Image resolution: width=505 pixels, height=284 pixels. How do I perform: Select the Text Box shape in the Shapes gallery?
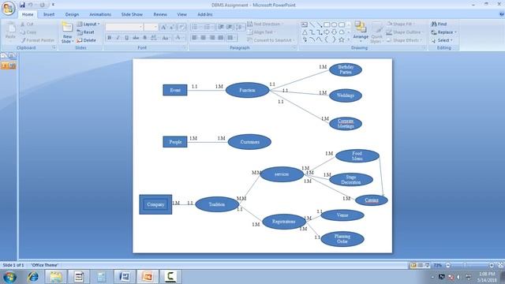pyautogui.click(x=305, y=24)
